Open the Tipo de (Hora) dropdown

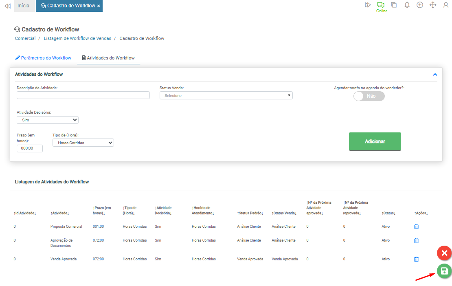(83, 143)
